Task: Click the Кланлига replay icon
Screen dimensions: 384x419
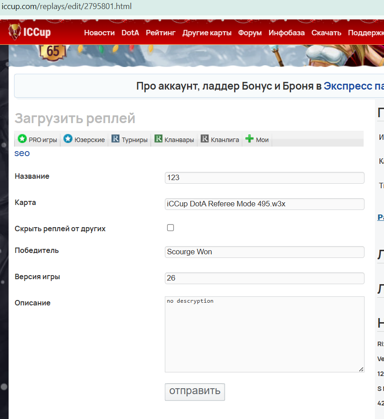Action: (205, 139)
